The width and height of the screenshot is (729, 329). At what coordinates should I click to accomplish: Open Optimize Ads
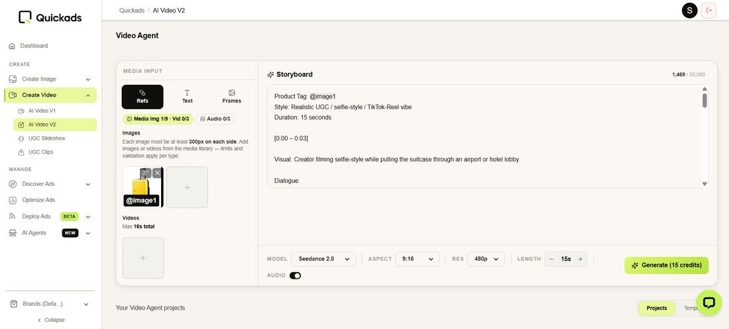(x=32, y=200)
